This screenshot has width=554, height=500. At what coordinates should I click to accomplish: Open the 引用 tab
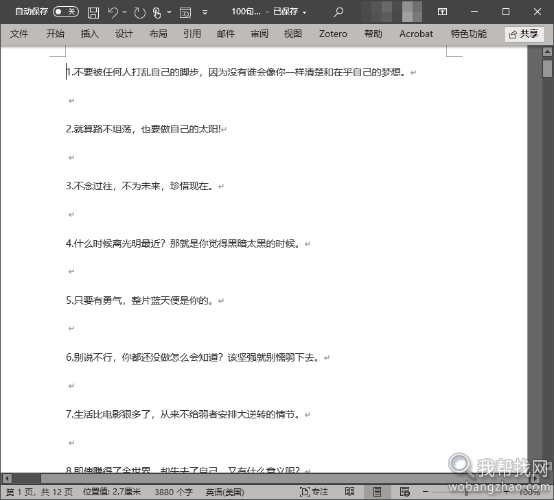coord(192,34)
